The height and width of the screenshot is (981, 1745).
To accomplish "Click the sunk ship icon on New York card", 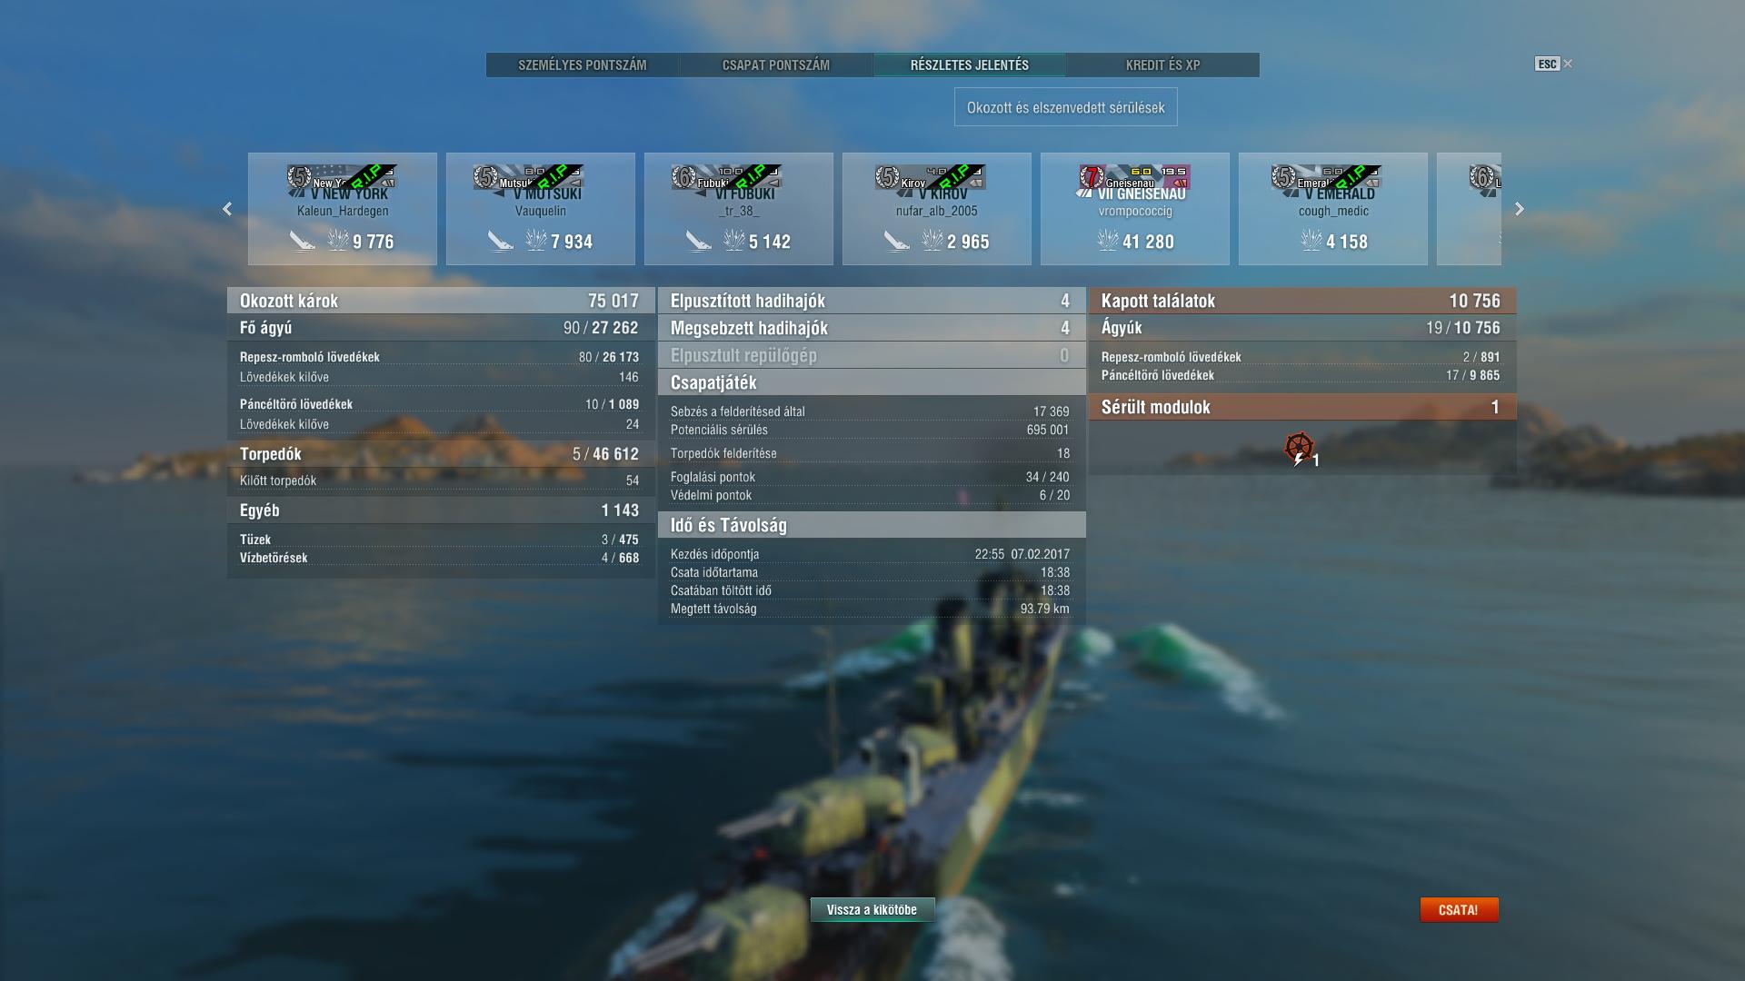I will pos(303,241).
